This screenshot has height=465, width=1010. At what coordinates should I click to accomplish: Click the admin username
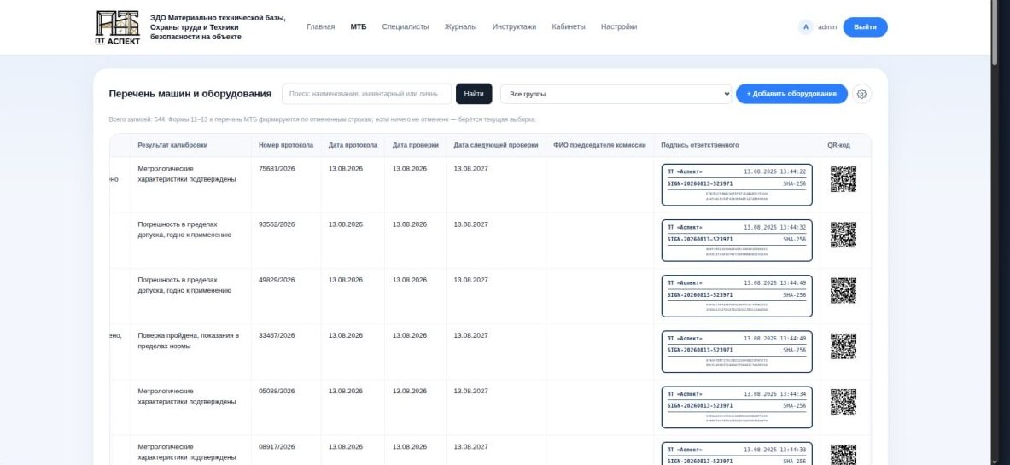click(827, 27)
